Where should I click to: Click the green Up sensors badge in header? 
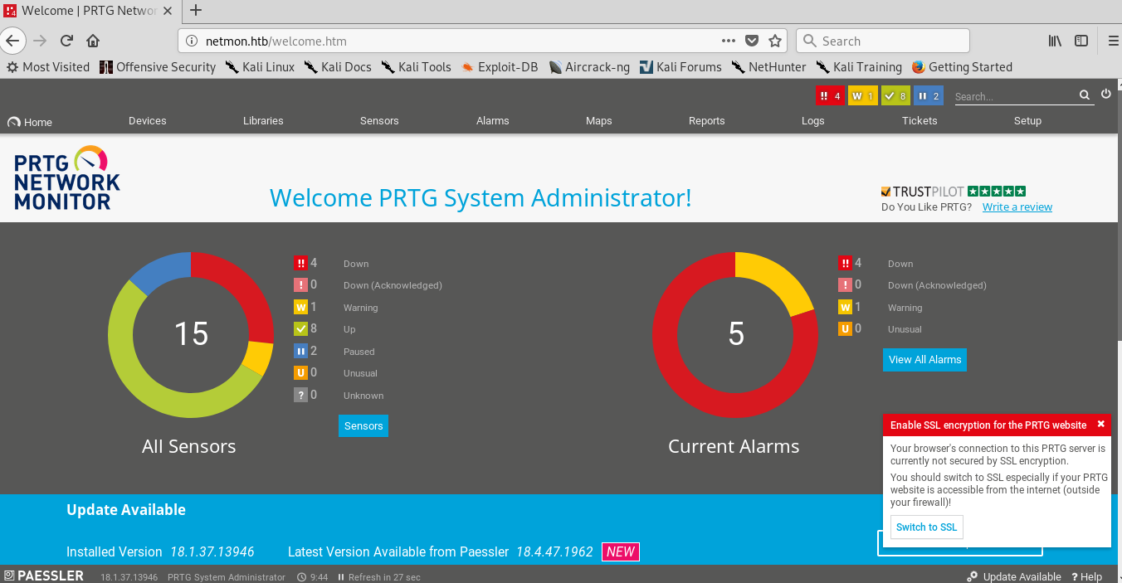click(895, 96)
